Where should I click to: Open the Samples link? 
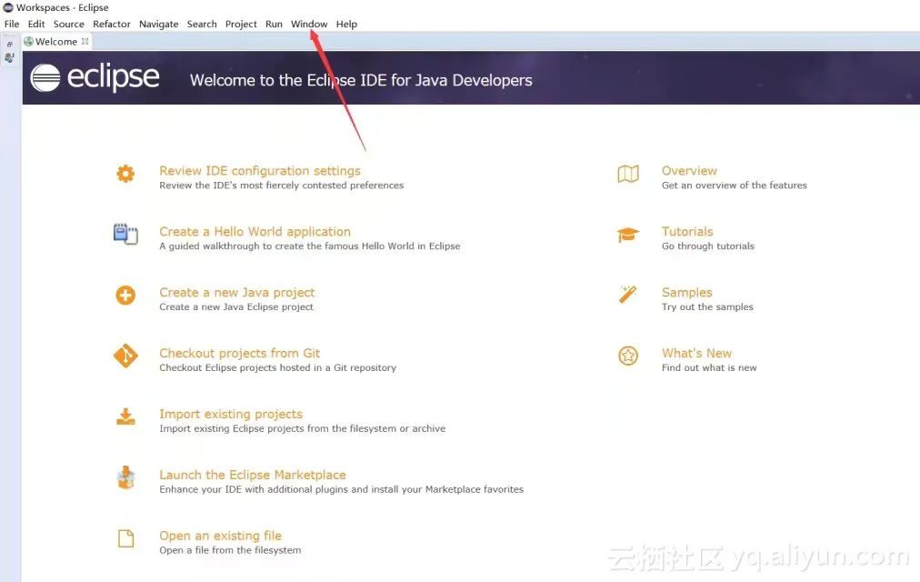687,292
